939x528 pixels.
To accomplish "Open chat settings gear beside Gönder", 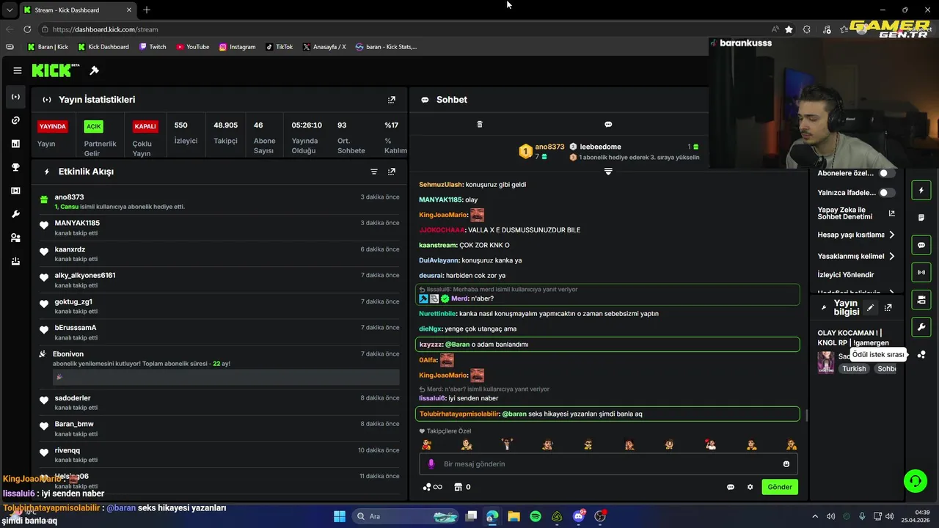I will pos(750,487).
